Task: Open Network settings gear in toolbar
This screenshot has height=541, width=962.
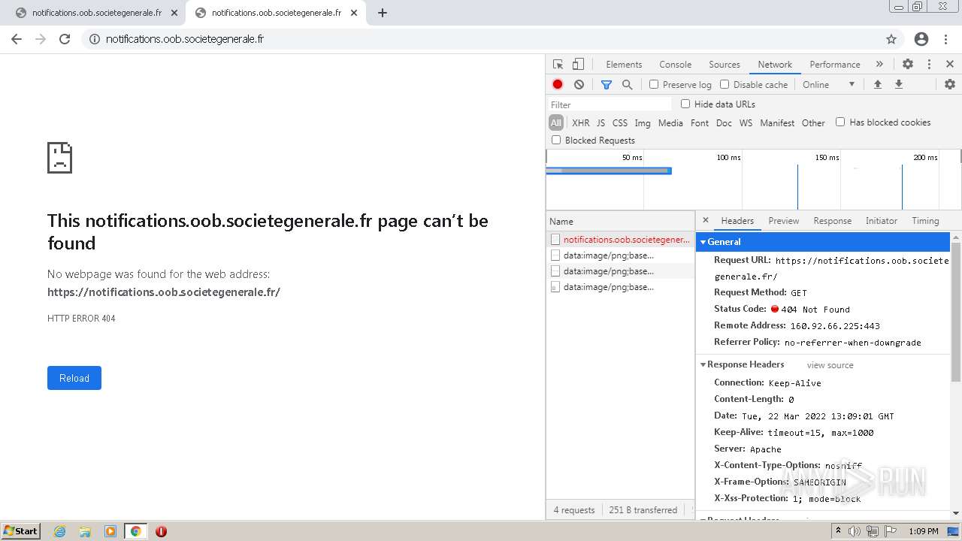Action: pyautogui.click(x=949, y=84)
